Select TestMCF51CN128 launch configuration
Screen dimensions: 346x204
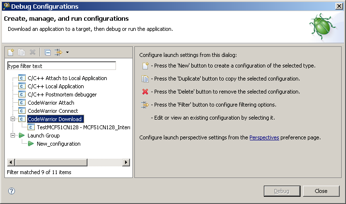(84, 127)
